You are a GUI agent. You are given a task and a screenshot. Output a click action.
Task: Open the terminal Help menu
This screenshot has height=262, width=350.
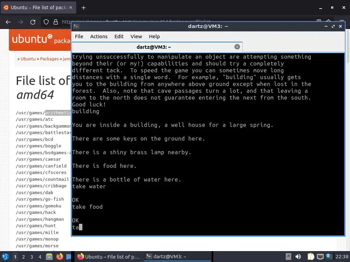[154, 37]
